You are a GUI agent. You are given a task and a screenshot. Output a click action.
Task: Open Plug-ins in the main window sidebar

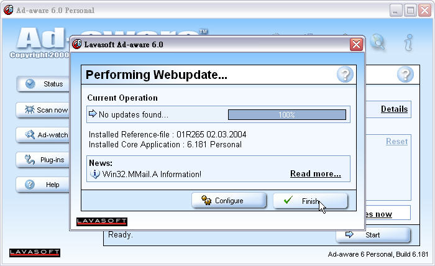(x=43, y=160)
